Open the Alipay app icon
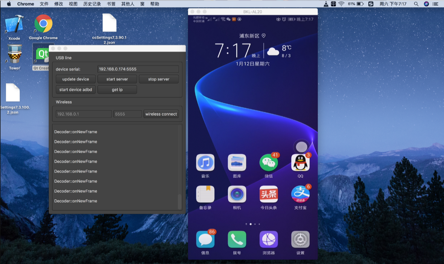Image resolution: width=444 pixels, height=264 pixels. tap(300, 194)
